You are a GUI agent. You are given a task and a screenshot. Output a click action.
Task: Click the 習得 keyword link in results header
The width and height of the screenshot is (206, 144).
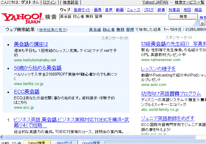[x=130, y=30]
